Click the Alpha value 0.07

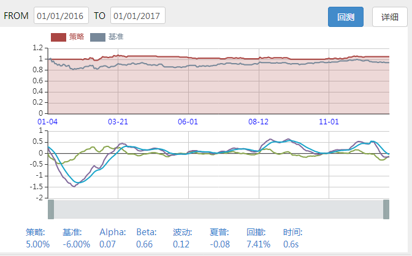coord(107,244)
